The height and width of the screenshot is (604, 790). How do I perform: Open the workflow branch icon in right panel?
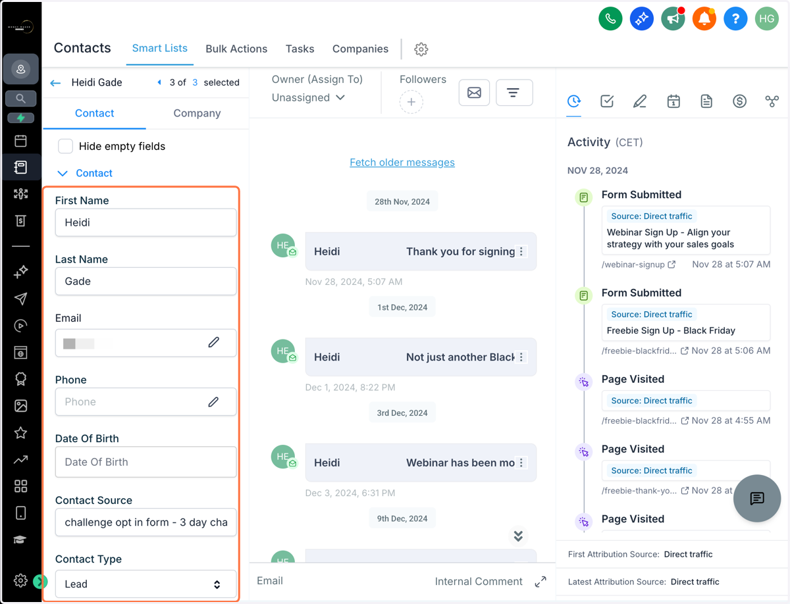[x=772, y=101]
